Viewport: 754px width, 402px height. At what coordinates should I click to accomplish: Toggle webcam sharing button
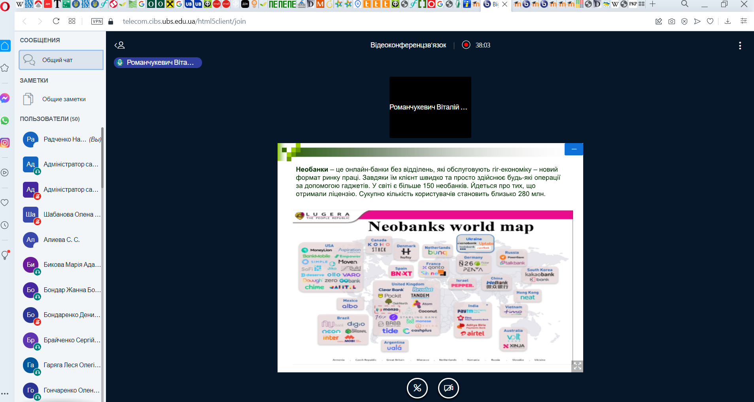pos(448,388)
